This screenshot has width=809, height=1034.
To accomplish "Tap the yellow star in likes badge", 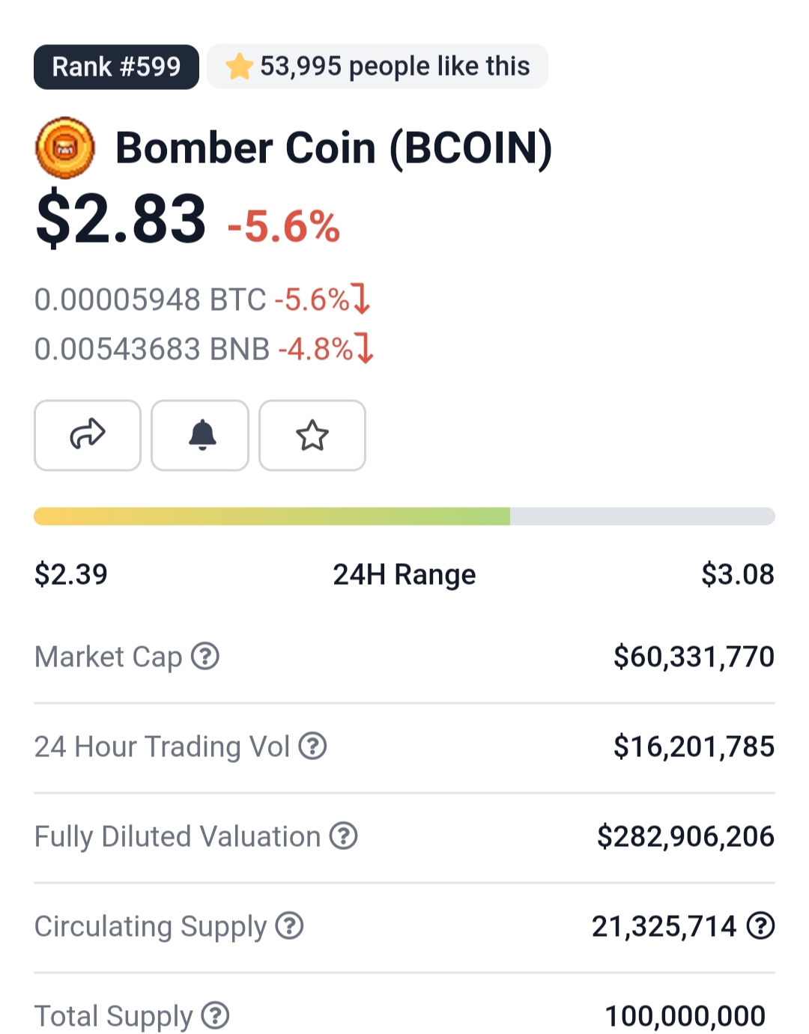I will pos(239,67).
